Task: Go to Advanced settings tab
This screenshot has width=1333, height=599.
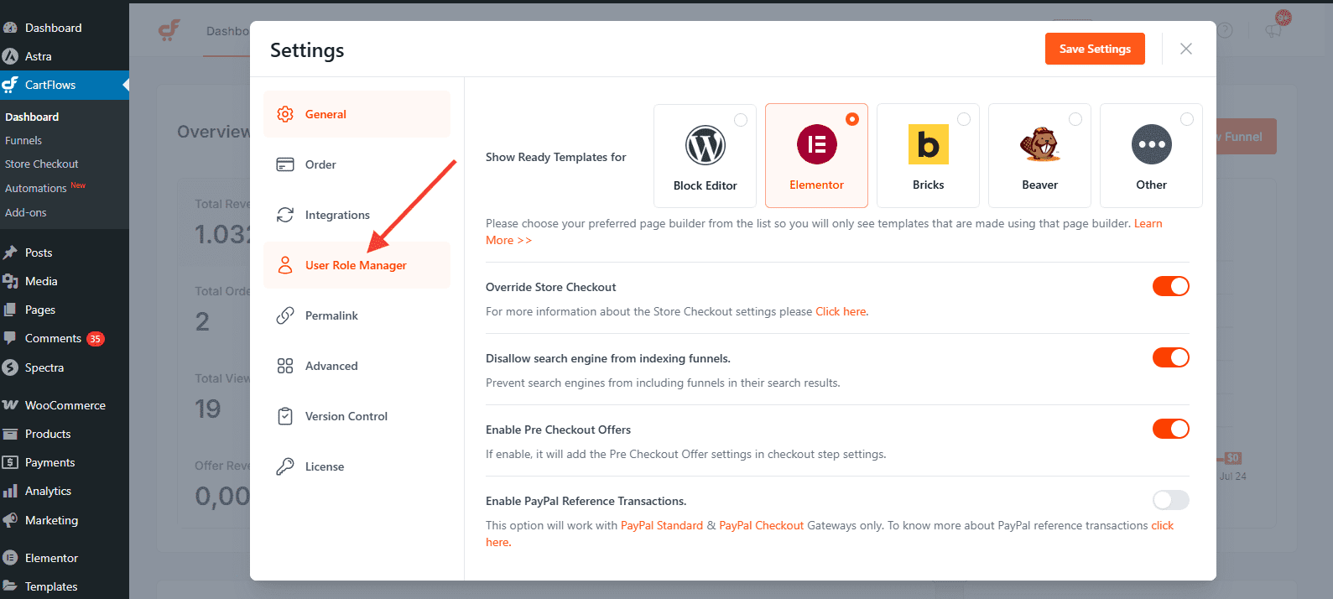Action: click(357, 366)
